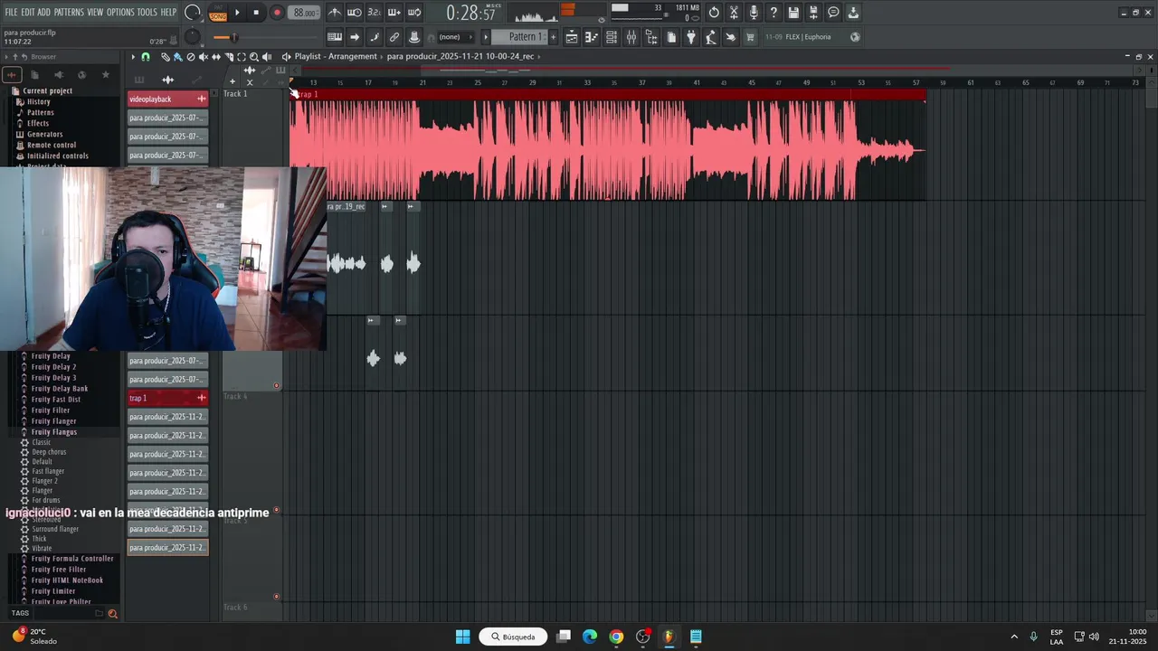Click the undo history circular arrow icon
The height and width of the screenshot is (651, 1158).
tap(714, 13)
